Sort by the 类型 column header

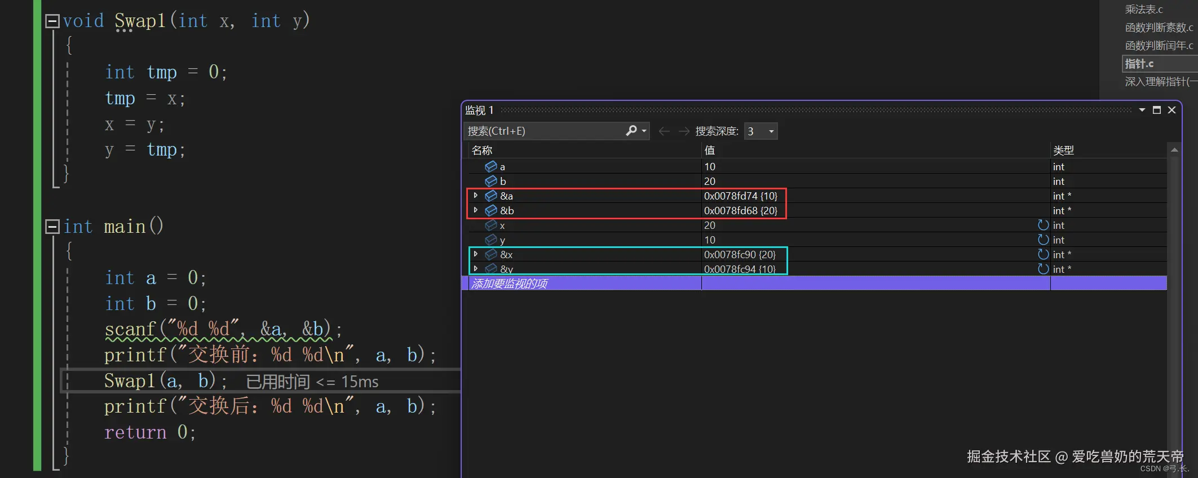[1108, 151]
